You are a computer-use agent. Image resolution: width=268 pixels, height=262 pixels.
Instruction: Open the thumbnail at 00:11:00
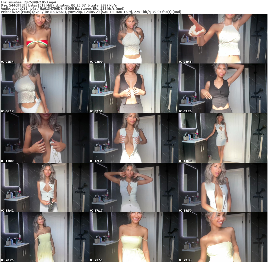[x=45, y=138]
